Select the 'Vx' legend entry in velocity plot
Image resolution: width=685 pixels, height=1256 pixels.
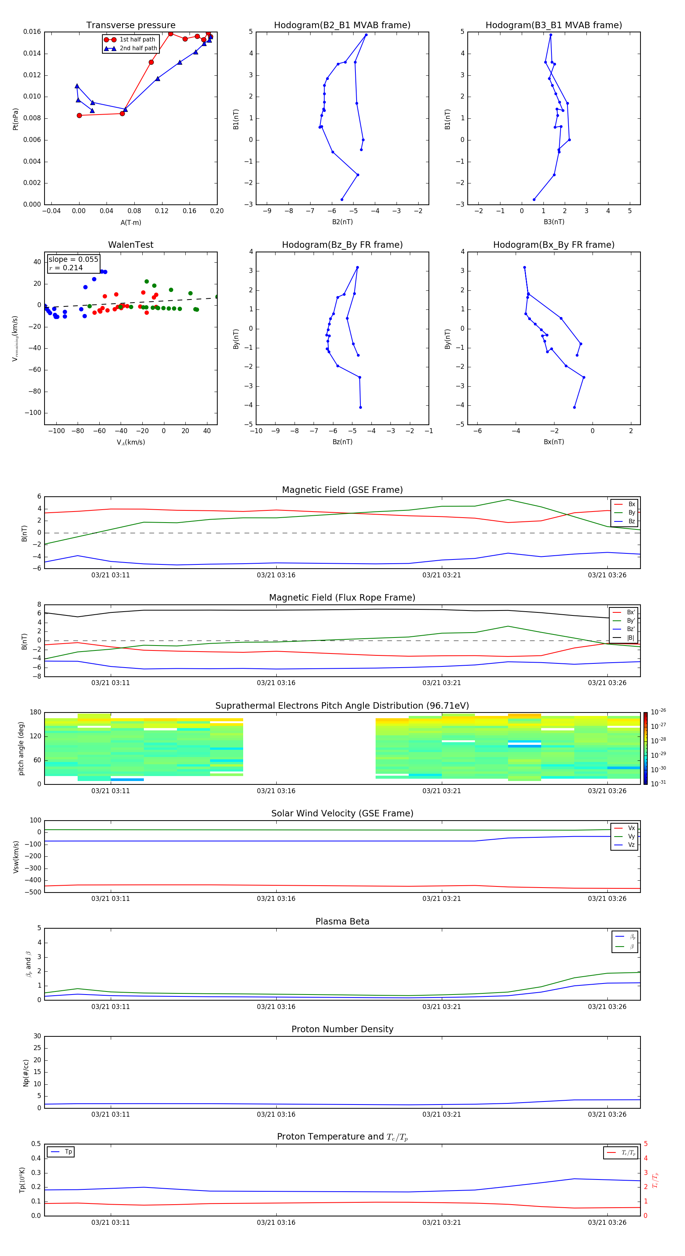624,828
